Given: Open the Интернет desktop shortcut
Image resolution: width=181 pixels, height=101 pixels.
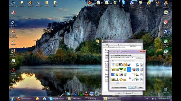Looking at the screenshot, I should [x=149, y=4].
